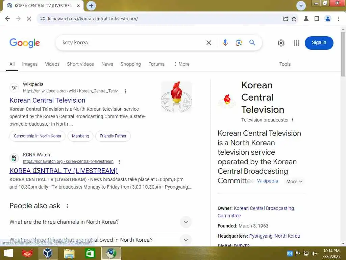This screenshot has width=346, height=260.
Task: Open People also ask options menu
Action: point(67,206)
